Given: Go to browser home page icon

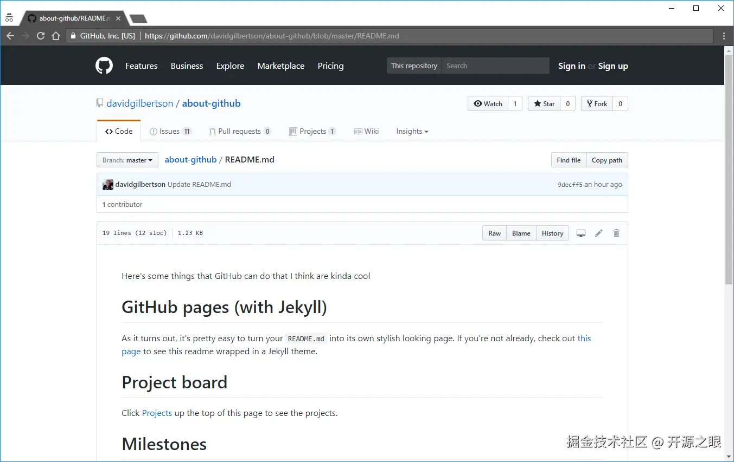Looking at the screenshot, I should coord(56,36).
